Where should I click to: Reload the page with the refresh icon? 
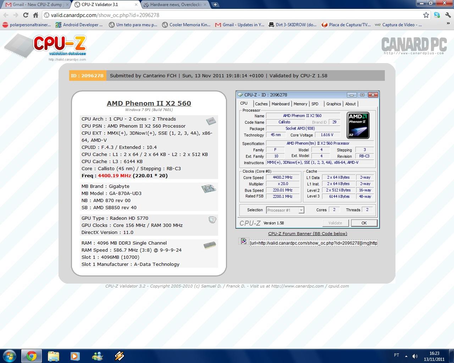pyautogui.click(x=26, y=15)
